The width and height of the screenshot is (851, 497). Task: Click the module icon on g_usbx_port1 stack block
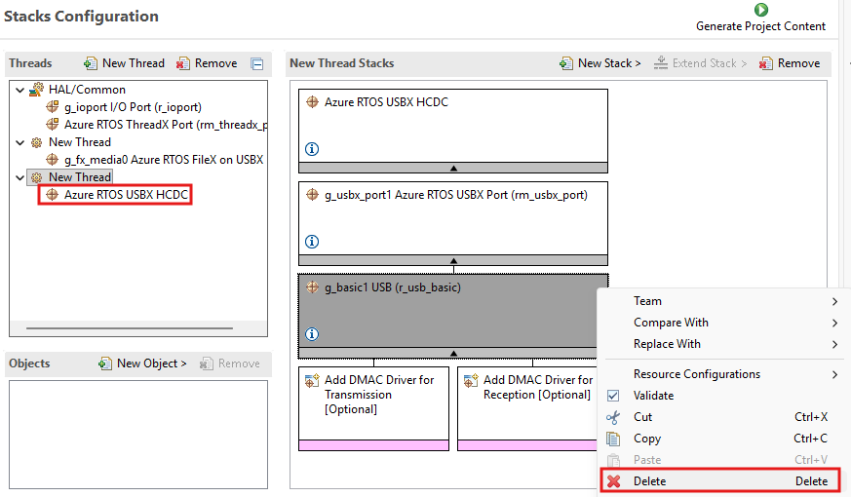[312, 194]
